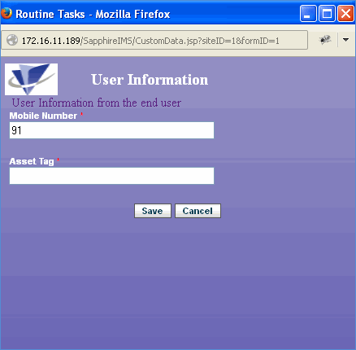This screenshot has height=350, width=356.
Task: Click the 'User Information' heading
Action: click(x=150, y=80)
